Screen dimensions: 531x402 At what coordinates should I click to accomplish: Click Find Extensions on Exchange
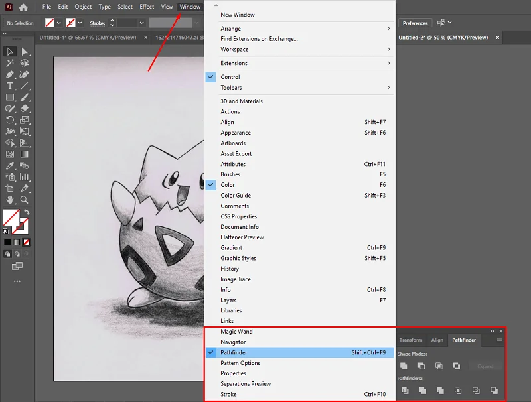(300, 39)
